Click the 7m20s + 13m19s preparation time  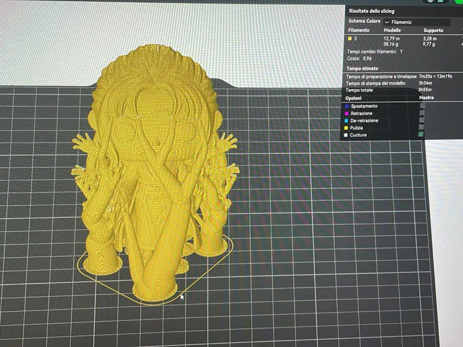(x=435, y=76)
